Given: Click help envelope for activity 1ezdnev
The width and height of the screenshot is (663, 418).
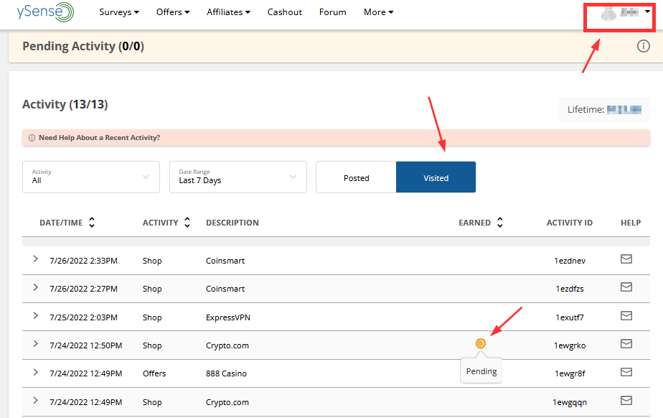Looking at the screenshot, I should pos(626,259).
